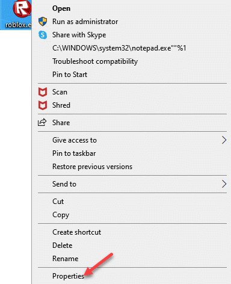Click the McAfee icon beside Shred
Viewport: 231px width, 284px height.
pyautogui.click(x=43, y=105)
